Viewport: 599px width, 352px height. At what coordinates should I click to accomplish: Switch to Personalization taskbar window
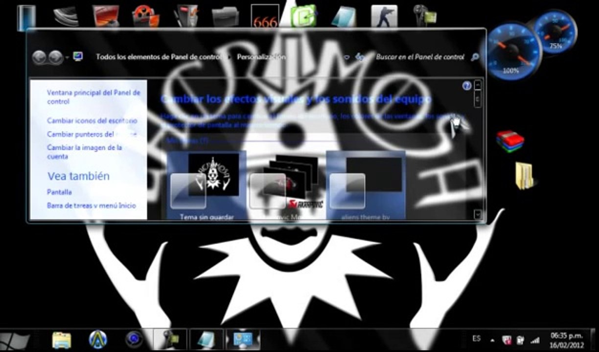[243, 340]
